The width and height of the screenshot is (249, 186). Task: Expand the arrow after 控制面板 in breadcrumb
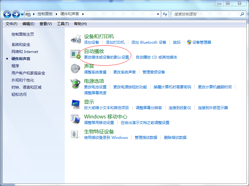pyautogui.click(x=57, y=14)
